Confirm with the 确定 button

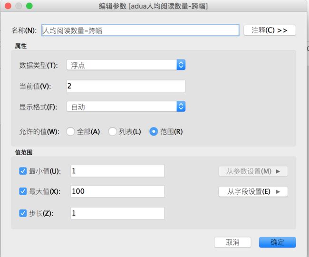277,242
